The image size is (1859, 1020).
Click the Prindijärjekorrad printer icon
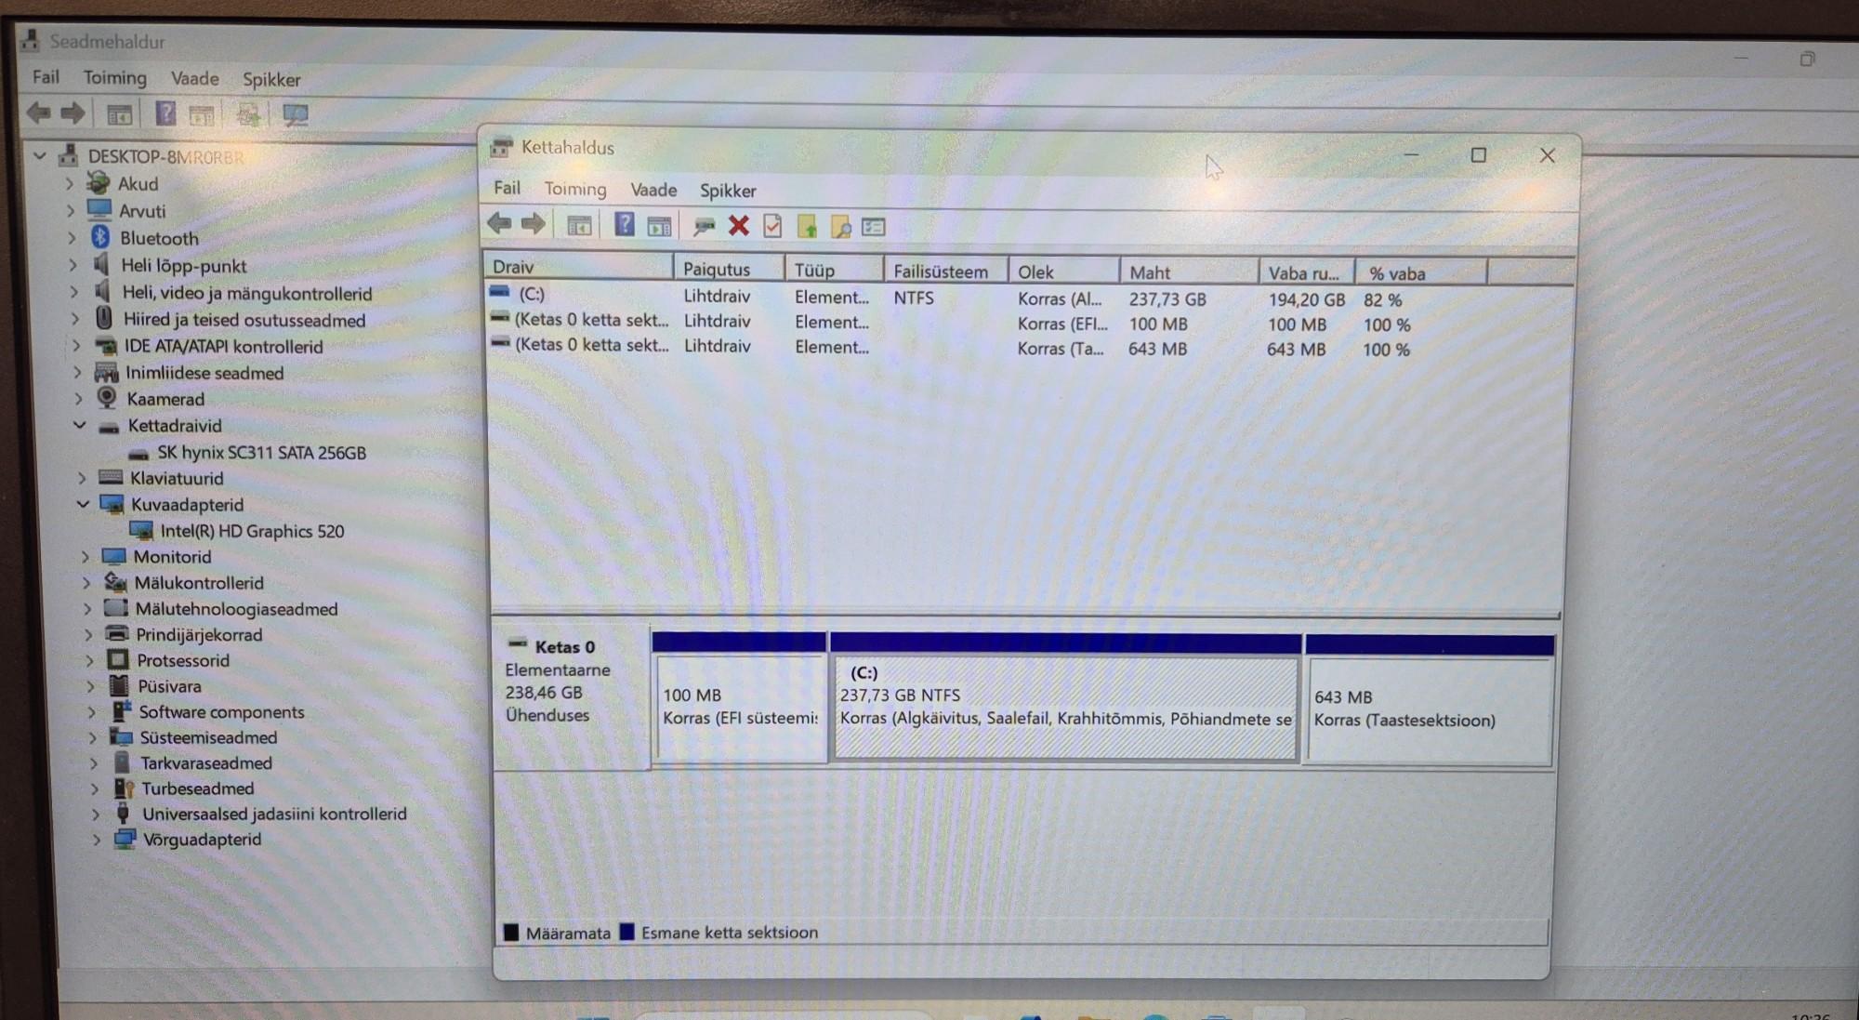pos(116,634)
